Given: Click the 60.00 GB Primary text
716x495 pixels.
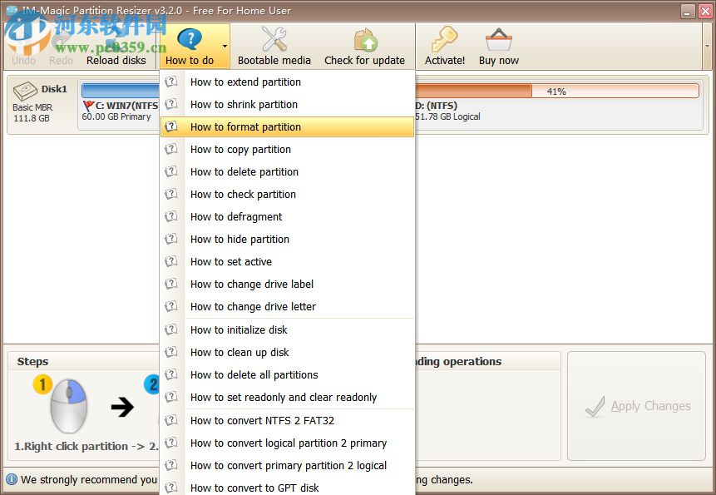Looking at the screenshot, I should [x=116, y=117].
